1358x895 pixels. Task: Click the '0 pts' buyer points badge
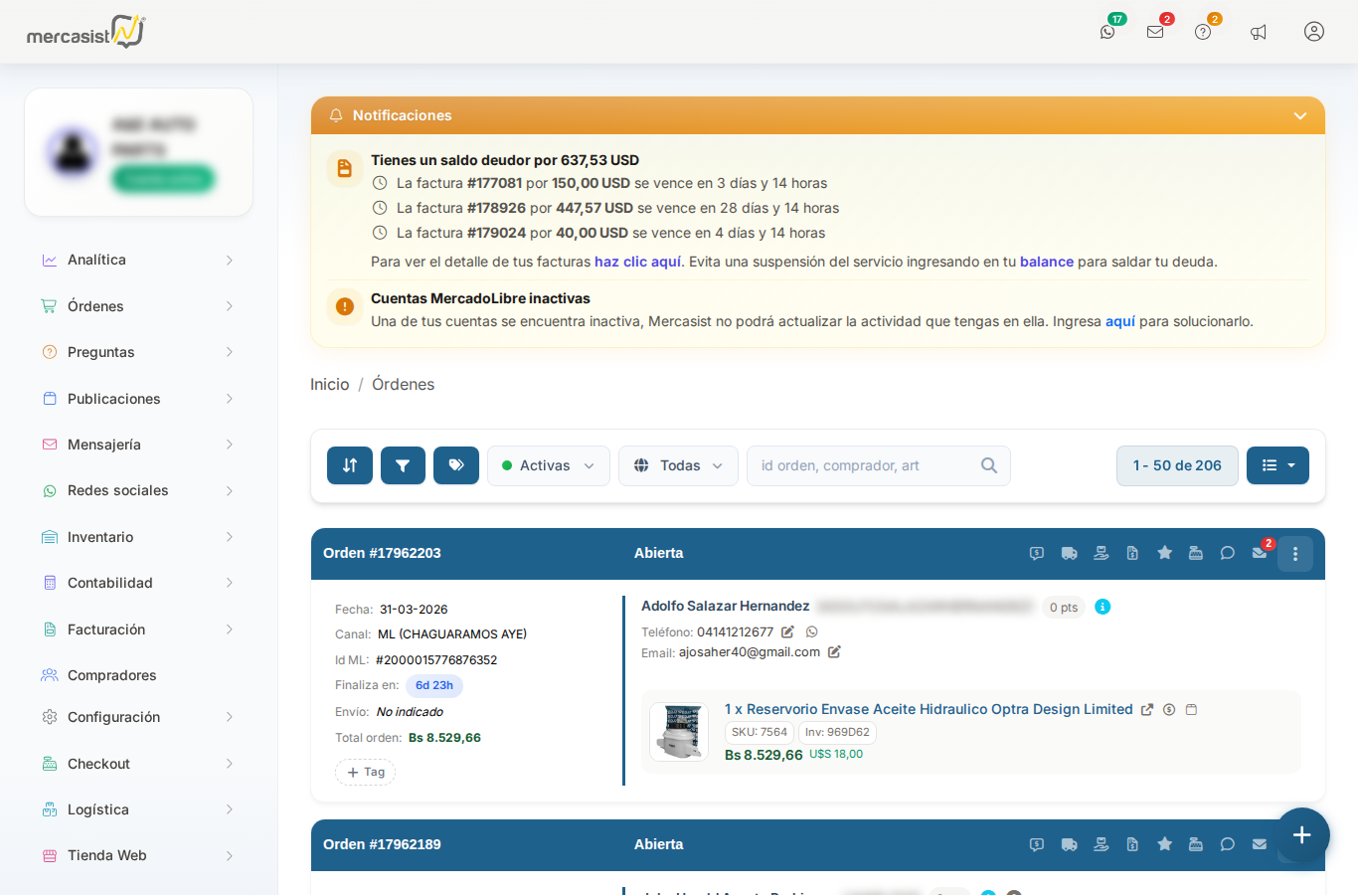tap(1064, 607)
